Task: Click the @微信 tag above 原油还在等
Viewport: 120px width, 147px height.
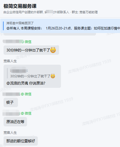Action: coord(26,113)
